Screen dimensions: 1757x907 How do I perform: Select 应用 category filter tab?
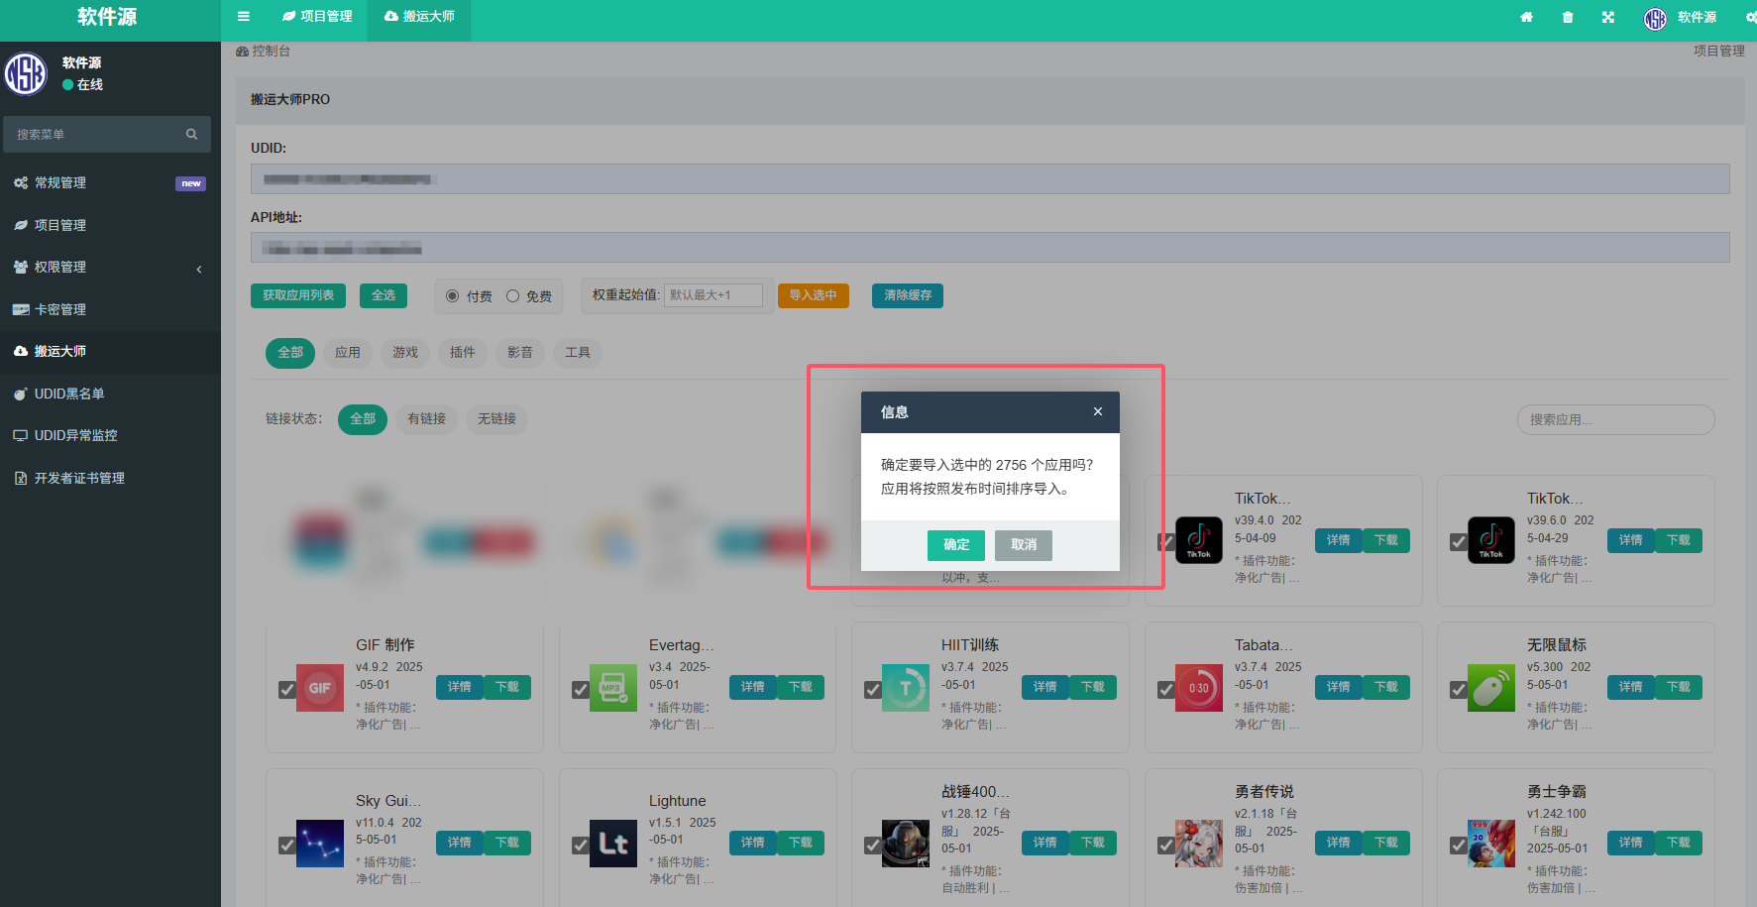(348, 353)
